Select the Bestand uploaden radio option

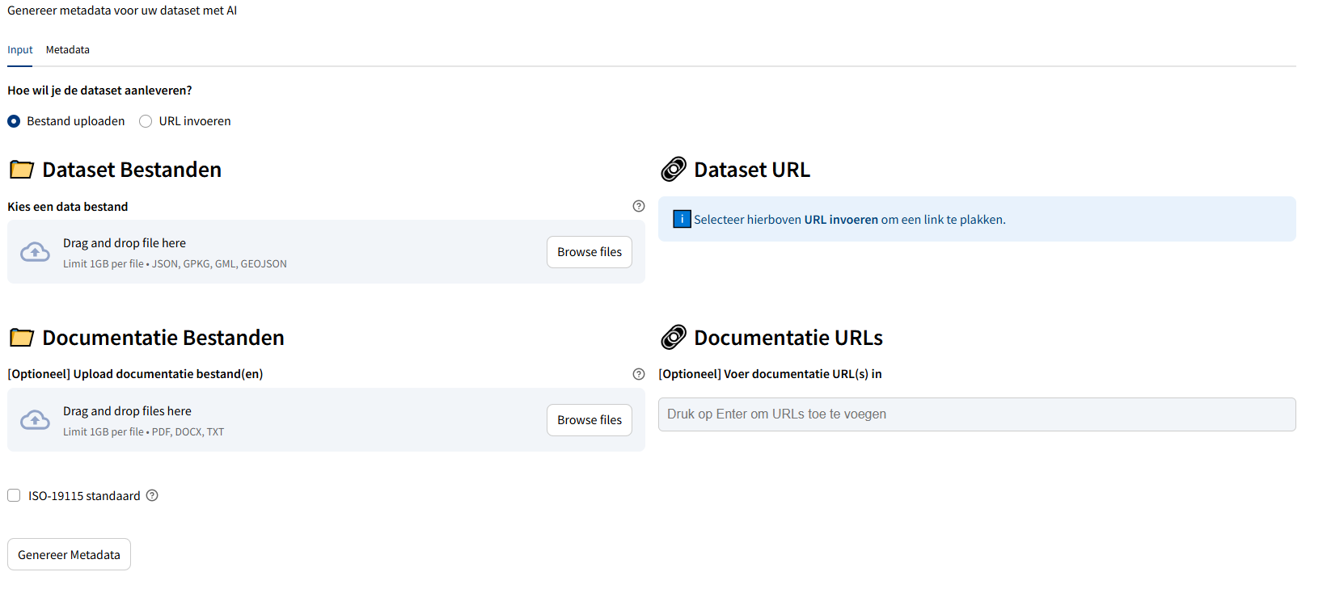click(x=14, y=121)
